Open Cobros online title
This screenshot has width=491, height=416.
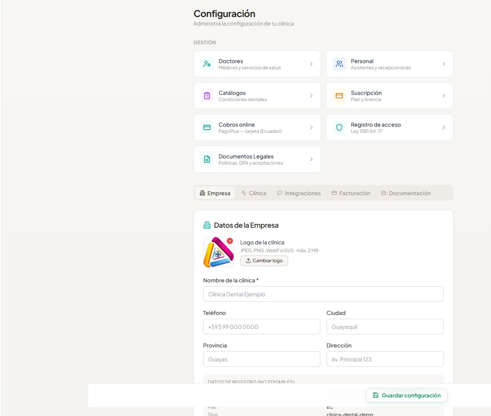[x=236, y=125]
